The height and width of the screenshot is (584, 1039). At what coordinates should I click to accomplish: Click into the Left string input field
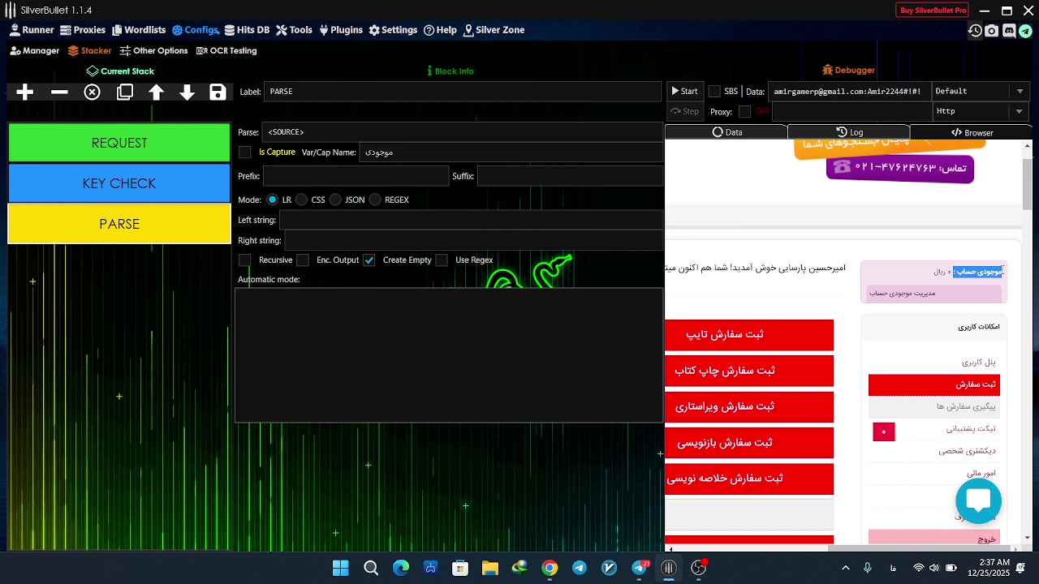click(x=471, y=220)
